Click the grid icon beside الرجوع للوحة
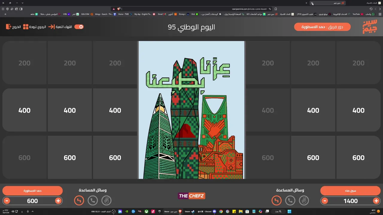Viewport: 383px width, 215px height. (26, 27)
